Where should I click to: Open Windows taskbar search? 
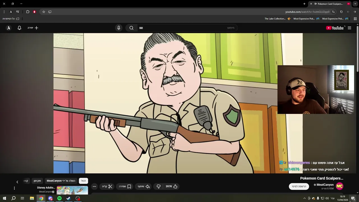13,198
